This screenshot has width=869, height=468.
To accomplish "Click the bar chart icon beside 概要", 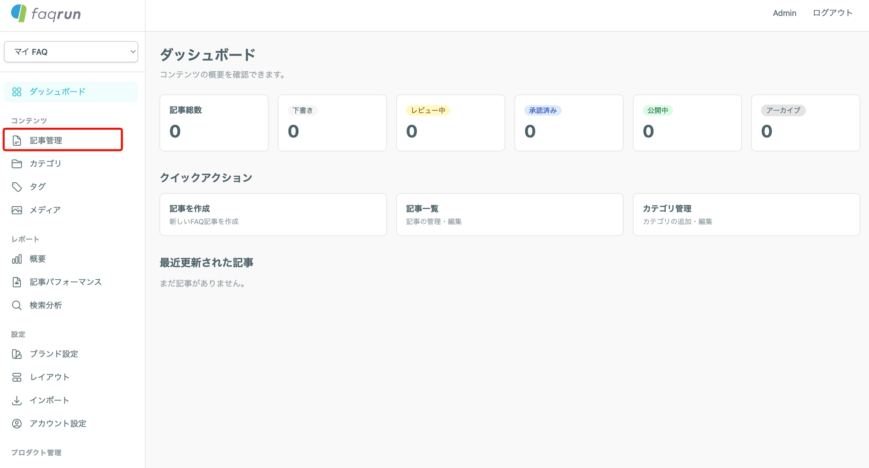I will click(x=17, y=259).
